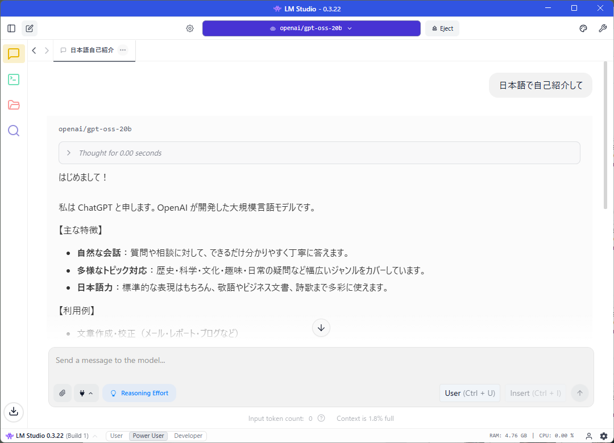Select the Power User mode
The width and height of the screenshot is (614, 443).
[148, 436]
